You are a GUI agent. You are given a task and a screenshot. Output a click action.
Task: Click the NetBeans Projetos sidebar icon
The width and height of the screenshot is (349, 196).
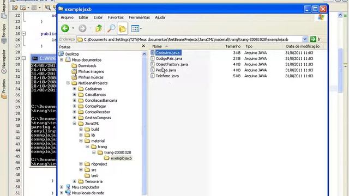(x=4, y=96)
